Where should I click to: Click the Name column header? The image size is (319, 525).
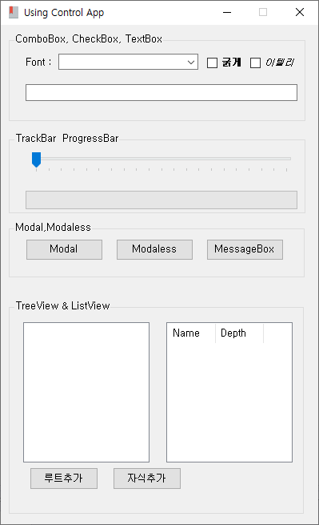tap(191, 333)
